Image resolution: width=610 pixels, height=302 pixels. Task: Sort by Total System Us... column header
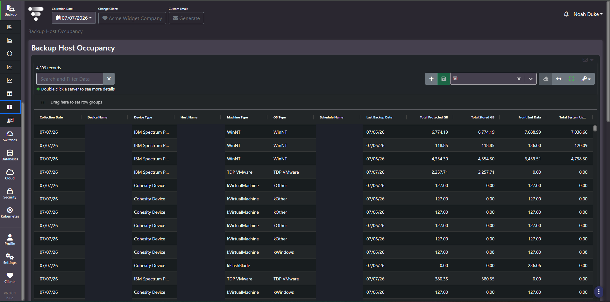(x=572, y=117)
